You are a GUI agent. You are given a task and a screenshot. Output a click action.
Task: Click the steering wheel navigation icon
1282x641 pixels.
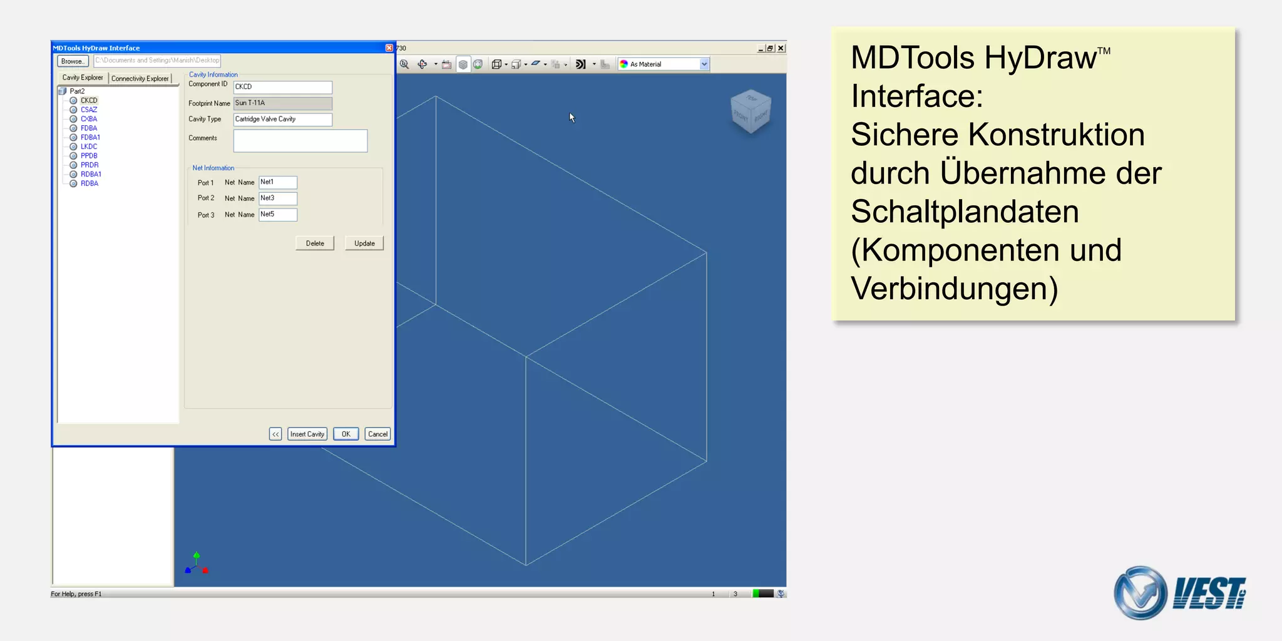tap(478, 64)
